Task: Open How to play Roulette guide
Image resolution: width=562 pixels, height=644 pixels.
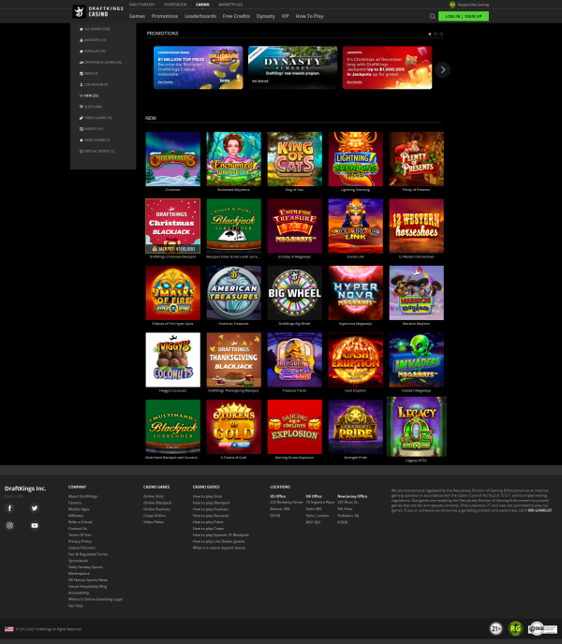Action: pyautogui.click(x=210, y=509)
